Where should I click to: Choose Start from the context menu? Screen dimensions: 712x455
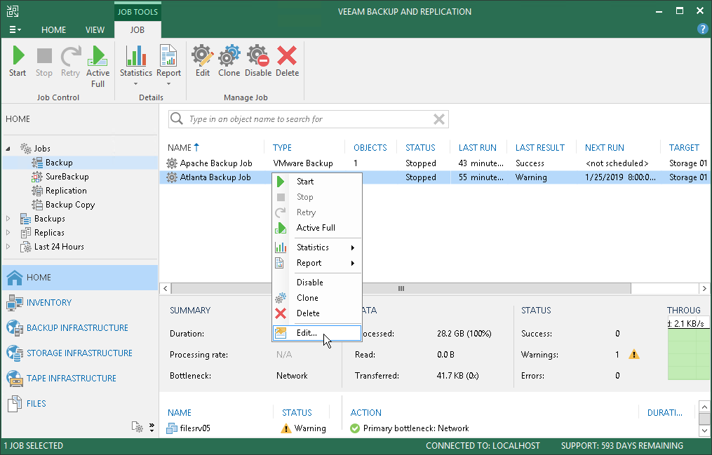pyautogui.click(x=317, y=182)
